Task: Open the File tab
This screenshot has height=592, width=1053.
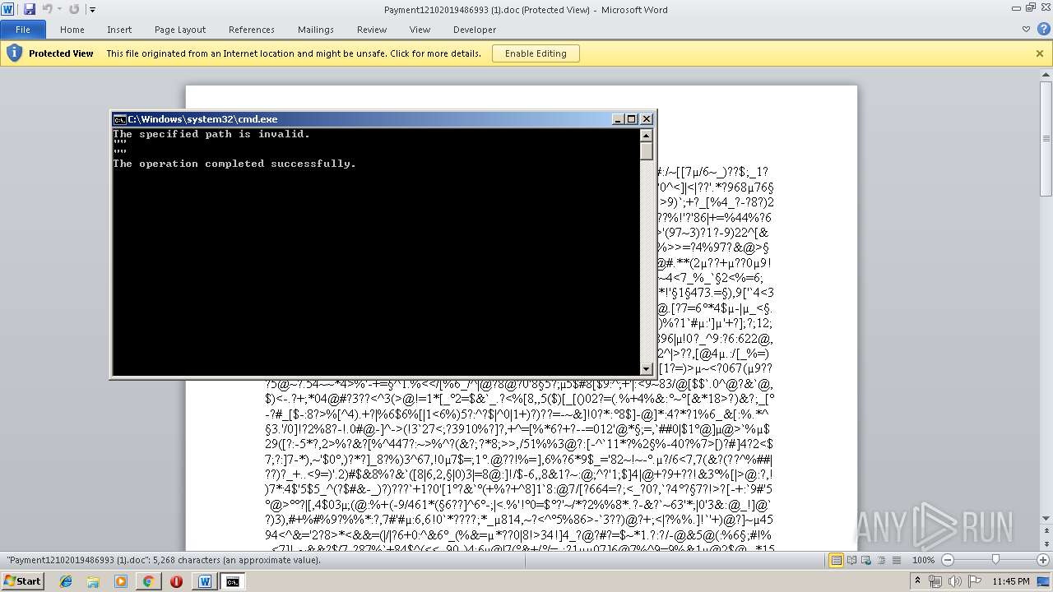Action: tap(22, 30)
